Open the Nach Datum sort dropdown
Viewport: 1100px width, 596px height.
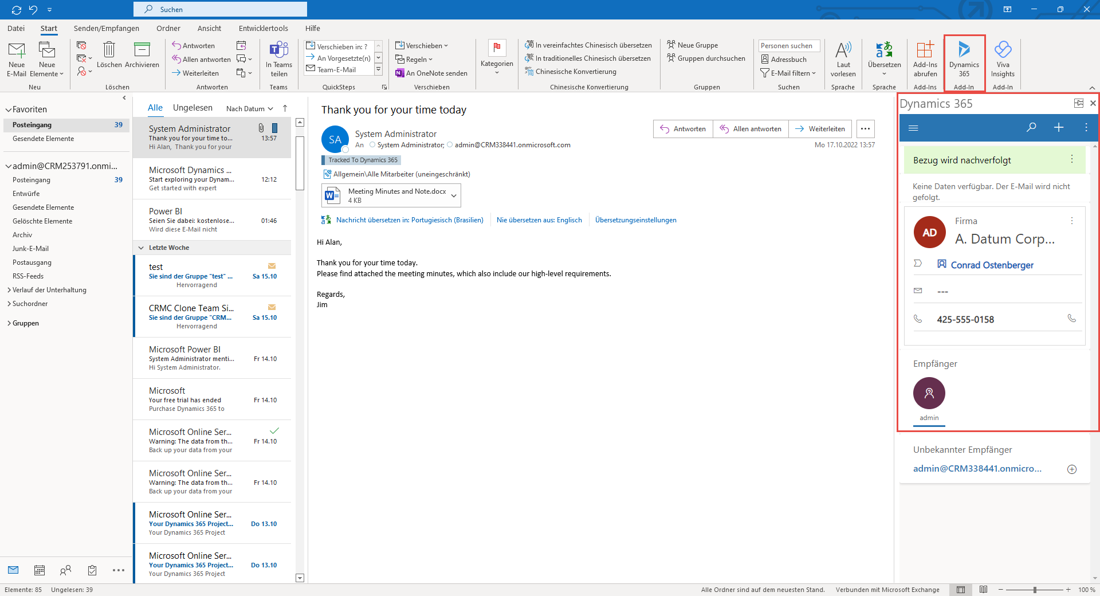pos(250,108)
